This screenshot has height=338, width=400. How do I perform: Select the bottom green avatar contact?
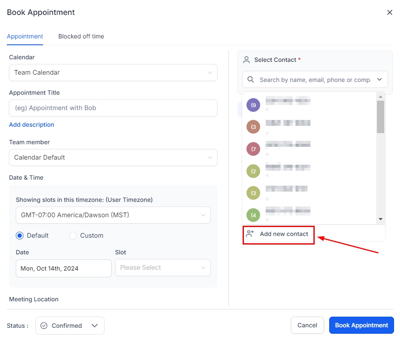(253, 215)
